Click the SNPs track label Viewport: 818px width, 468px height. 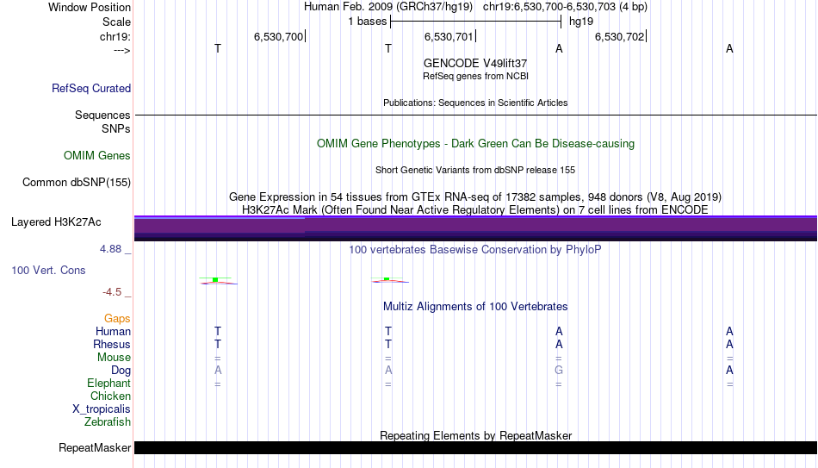116,128
